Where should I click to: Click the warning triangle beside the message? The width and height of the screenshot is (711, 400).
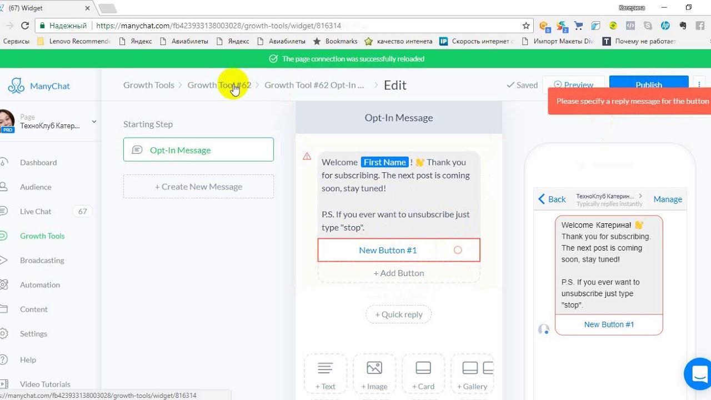307,157
